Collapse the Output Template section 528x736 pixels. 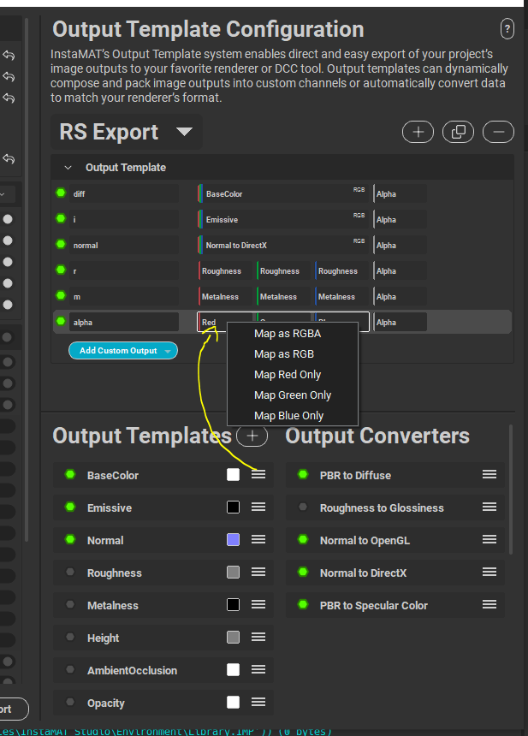[68, 168]
